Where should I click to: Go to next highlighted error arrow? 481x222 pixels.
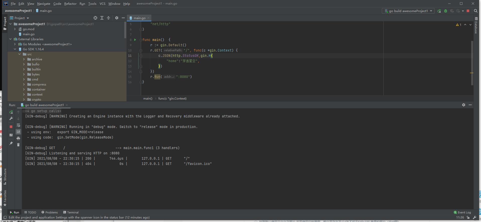pos(470,25)
